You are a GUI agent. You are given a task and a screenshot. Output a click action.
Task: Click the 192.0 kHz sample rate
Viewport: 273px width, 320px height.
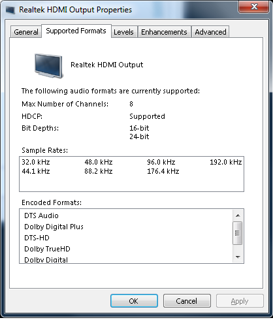point(226,162)
